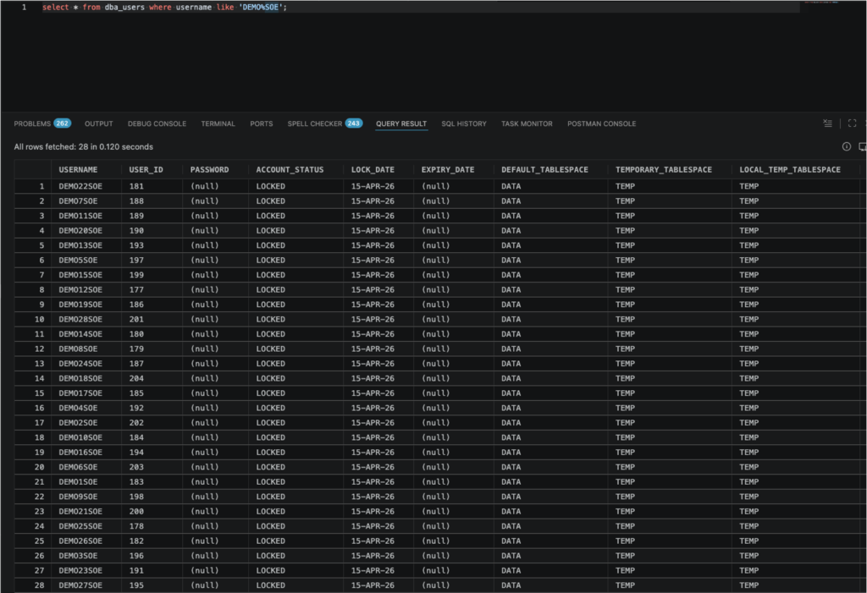The image size is (867, 593).
Task: Click the LOCK_DATE column header
Action: coord(378,170)
